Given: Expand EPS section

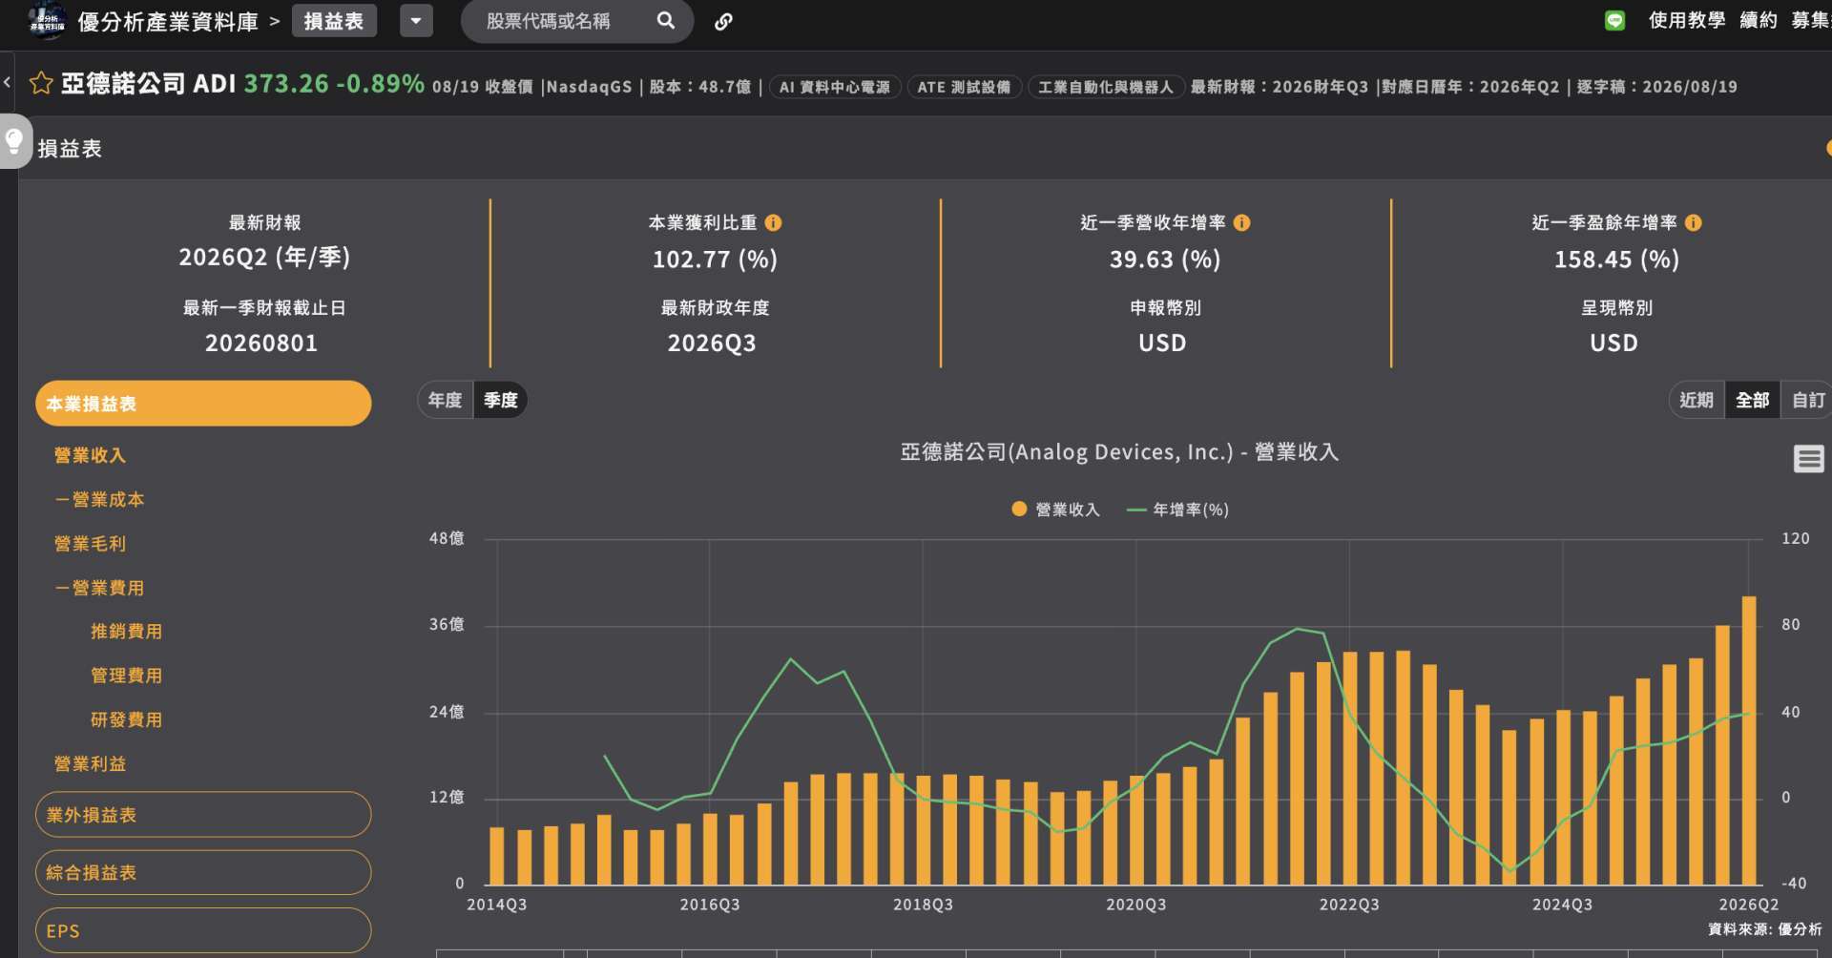Looking at the screenshot, I should 203,930.
